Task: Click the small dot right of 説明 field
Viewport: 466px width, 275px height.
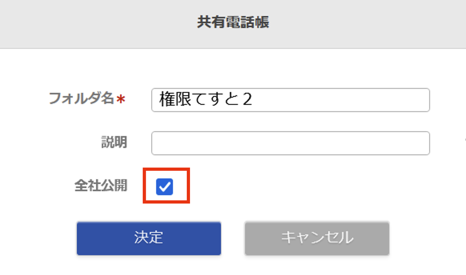Action: coord(465,140)
